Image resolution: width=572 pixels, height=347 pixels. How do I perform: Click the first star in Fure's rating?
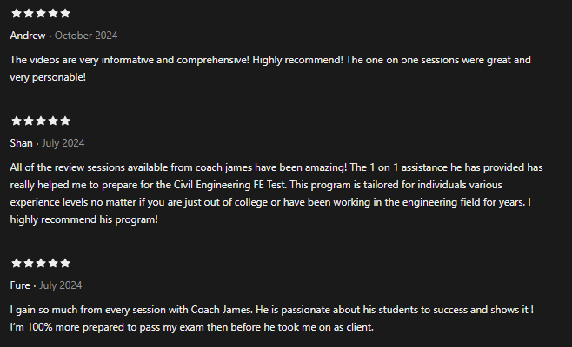17,263
